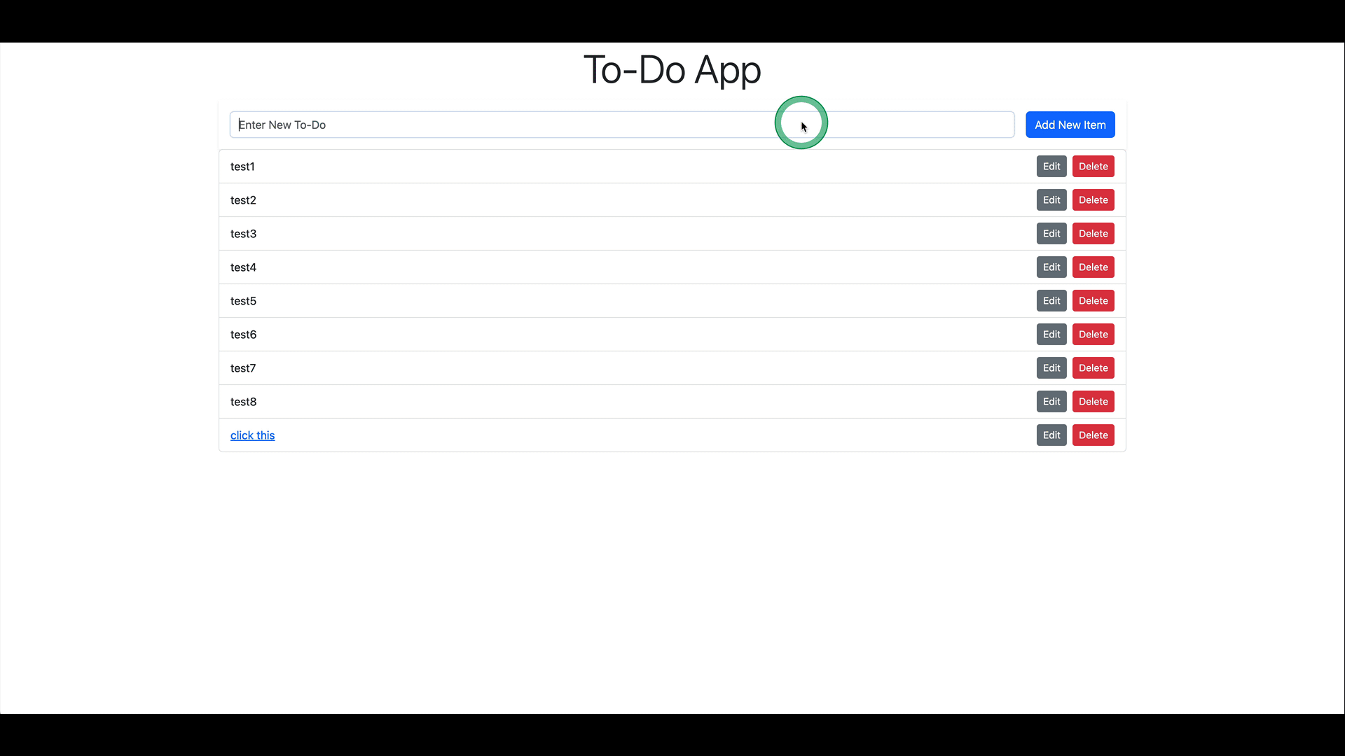Select the Enter New To-Do input field
1345x756 pixels.
(x=621, y=125)
